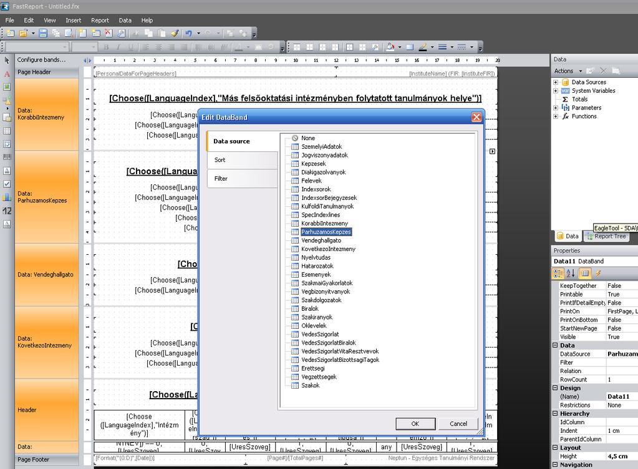The height and width of the screenshot is (469, 638).
Task: Open the Report menu
Action: [100, 21]
